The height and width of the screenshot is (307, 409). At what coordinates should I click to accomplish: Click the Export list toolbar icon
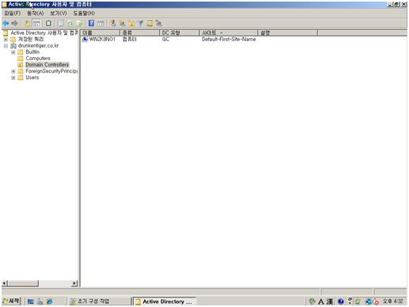click(79, 23)
